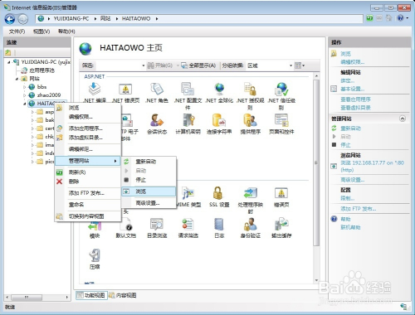This screenshot has width=415, height=315.
Task: Open the 文件(F) menu
Action: point(17,31)
